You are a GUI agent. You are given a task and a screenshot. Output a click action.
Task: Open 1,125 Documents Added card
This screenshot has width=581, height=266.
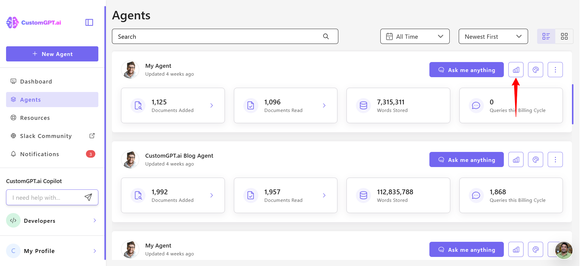[173, 105]
